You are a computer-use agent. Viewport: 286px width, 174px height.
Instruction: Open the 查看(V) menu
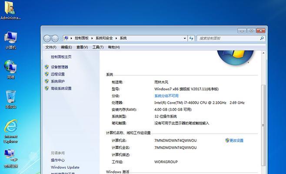click(82, 47)
